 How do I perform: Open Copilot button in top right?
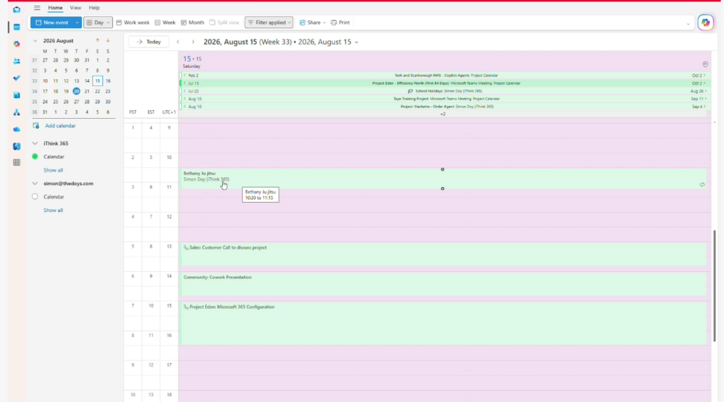(x=705, y=22)
